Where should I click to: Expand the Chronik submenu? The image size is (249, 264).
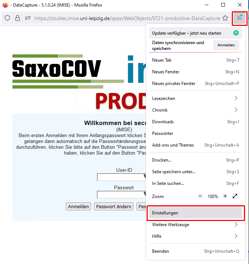click(196, 110)
